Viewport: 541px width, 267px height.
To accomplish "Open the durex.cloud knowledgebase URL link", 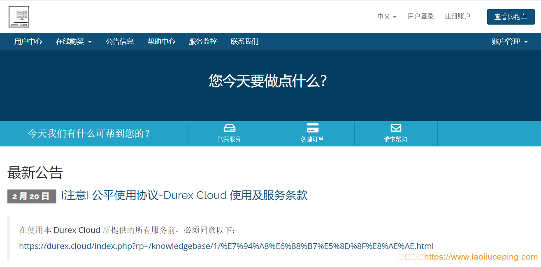I will coord(226,246).
